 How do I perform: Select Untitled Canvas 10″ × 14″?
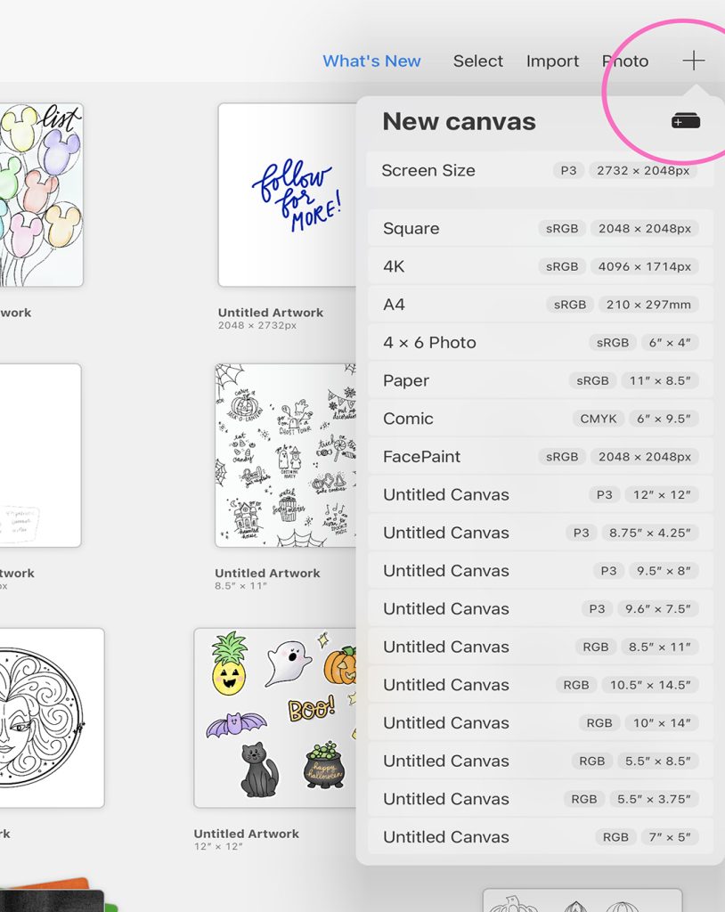[x=540, y=723]
